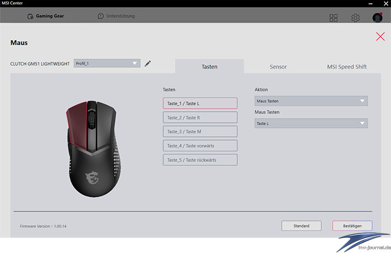Click Firmware Version : 1.00.14 text
This screenshot has width=391, height=253.
43,226
